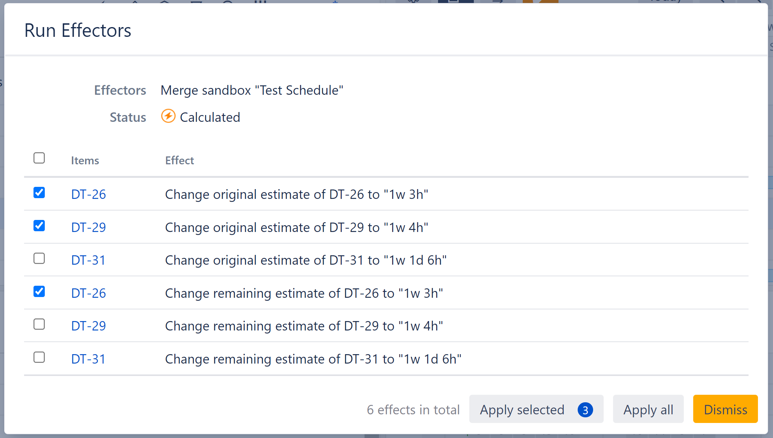Check the DT-31 remaining estimate effect
The image size is (773, 438).
pos(39,357)
